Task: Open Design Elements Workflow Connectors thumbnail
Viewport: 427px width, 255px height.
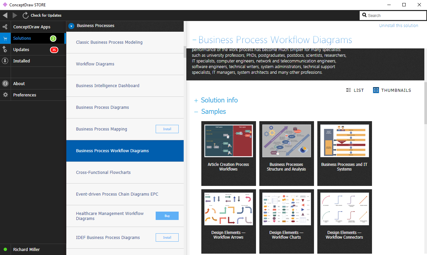Action: point(345,222)
